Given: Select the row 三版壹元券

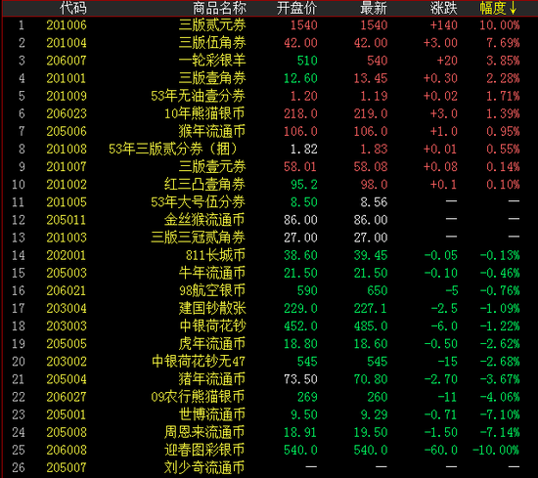Looking at the screenshot, I should click(x=270, y=166).
